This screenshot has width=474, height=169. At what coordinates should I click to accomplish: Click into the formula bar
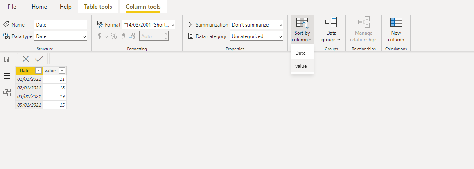(x=261, y=59)
